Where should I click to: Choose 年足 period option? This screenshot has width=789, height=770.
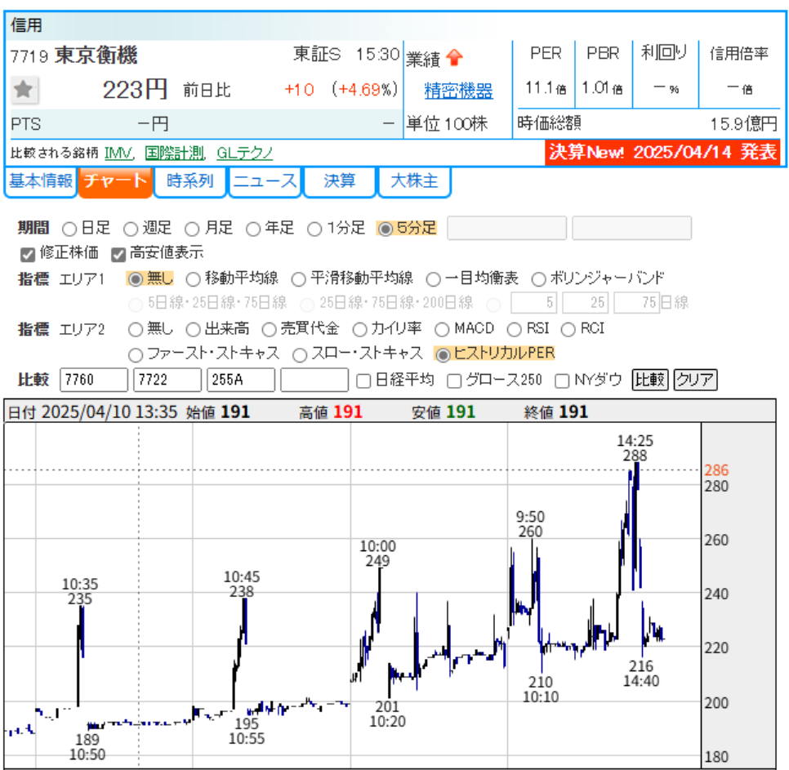[253, 229]
